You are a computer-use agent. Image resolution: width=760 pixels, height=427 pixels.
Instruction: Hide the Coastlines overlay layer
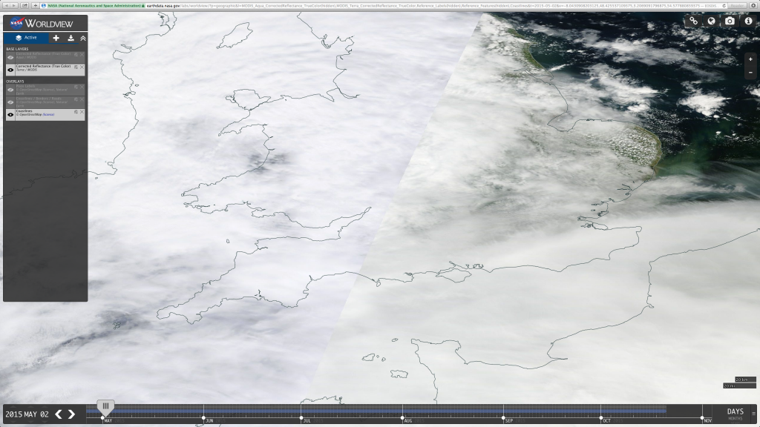click(x=10, y=115)
